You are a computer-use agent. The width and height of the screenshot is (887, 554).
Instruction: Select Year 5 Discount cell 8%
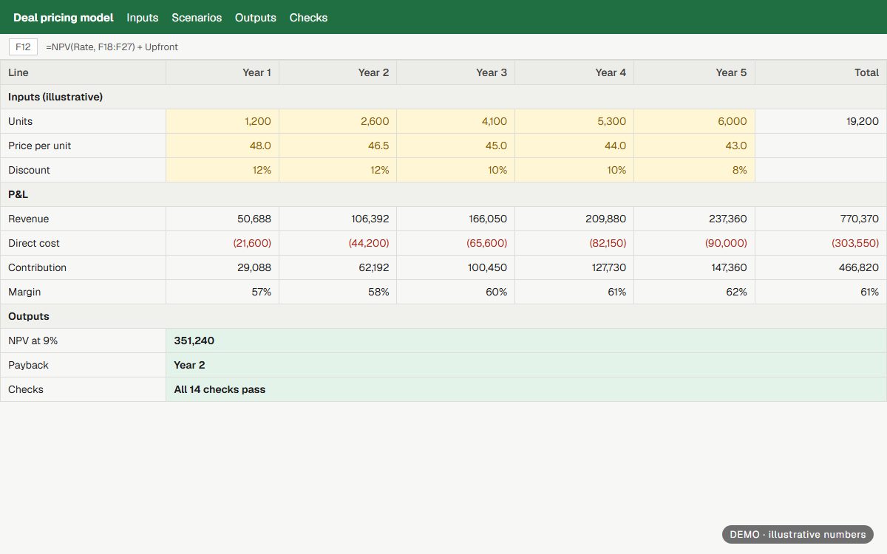694,170
